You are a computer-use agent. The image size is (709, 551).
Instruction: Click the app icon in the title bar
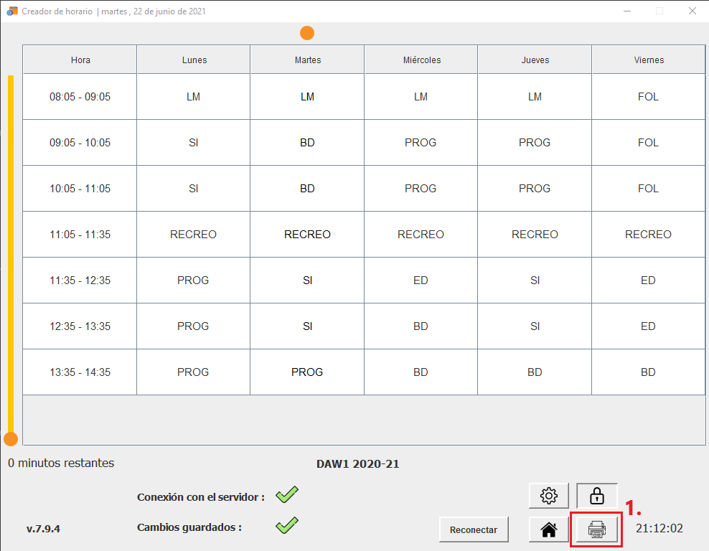11,11
